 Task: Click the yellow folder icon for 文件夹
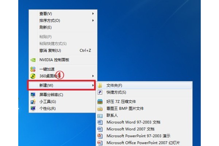100,85
